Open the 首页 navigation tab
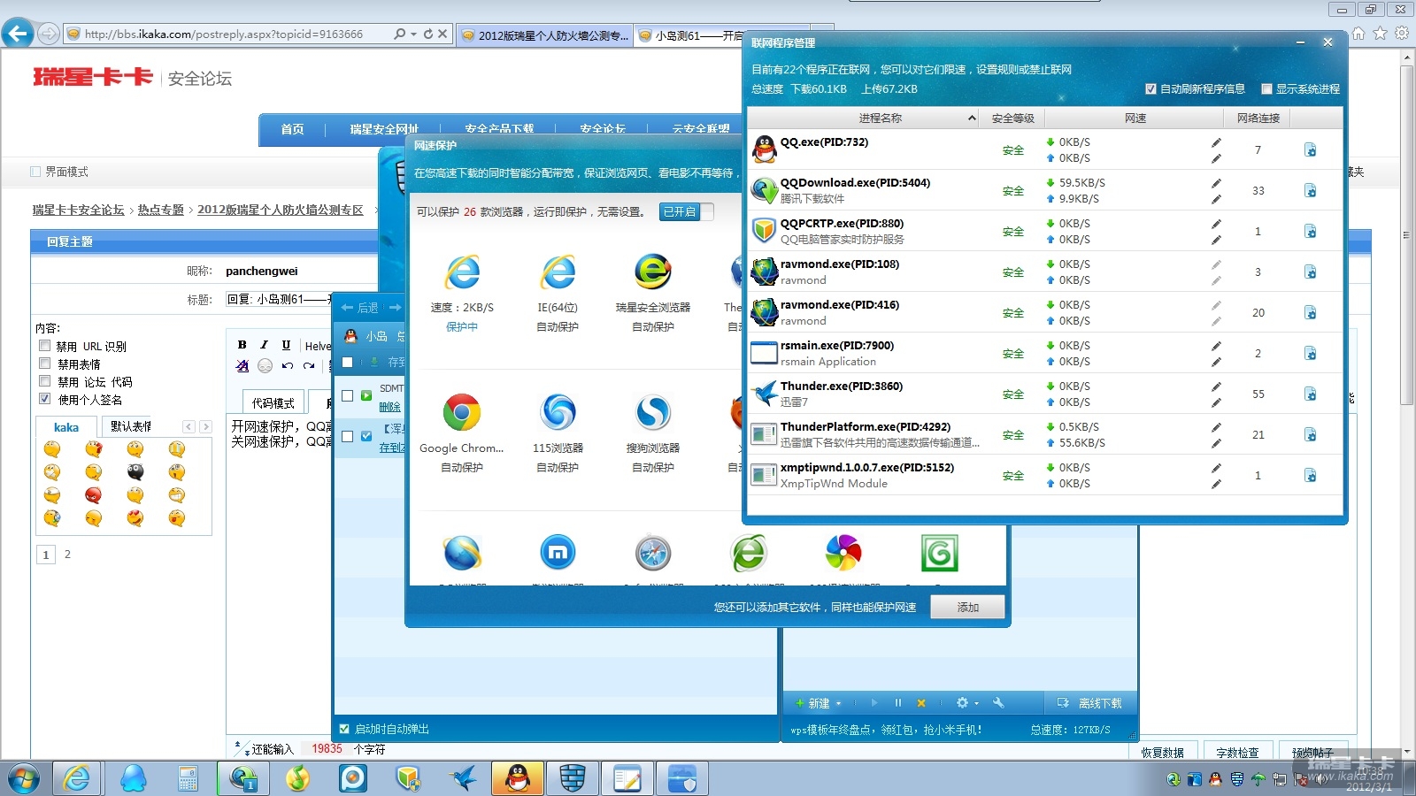Image resolution: width=1416 pixels, height=796 pixels. [x=292, y=129]
